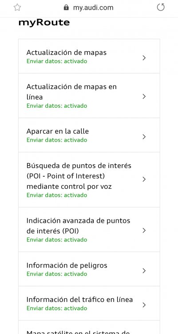Image resolution: width=178 pixels, height=334 pixels.
Task: Expand Actualización de mapas chevron
Action: tap(144, 58)
